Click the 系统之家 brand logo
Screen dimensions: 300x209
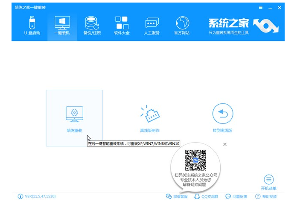click(x=265, y=26)
